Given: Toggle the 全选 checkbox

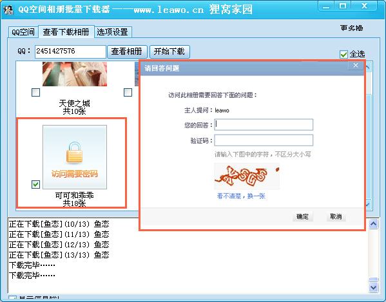Looking at the screenshot, I should pyautogui.click(x=343, y=54).
